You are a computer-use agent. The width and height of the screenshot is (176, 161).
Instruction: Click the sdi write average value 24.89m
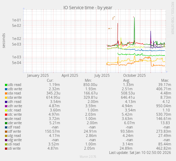[126, 148]
